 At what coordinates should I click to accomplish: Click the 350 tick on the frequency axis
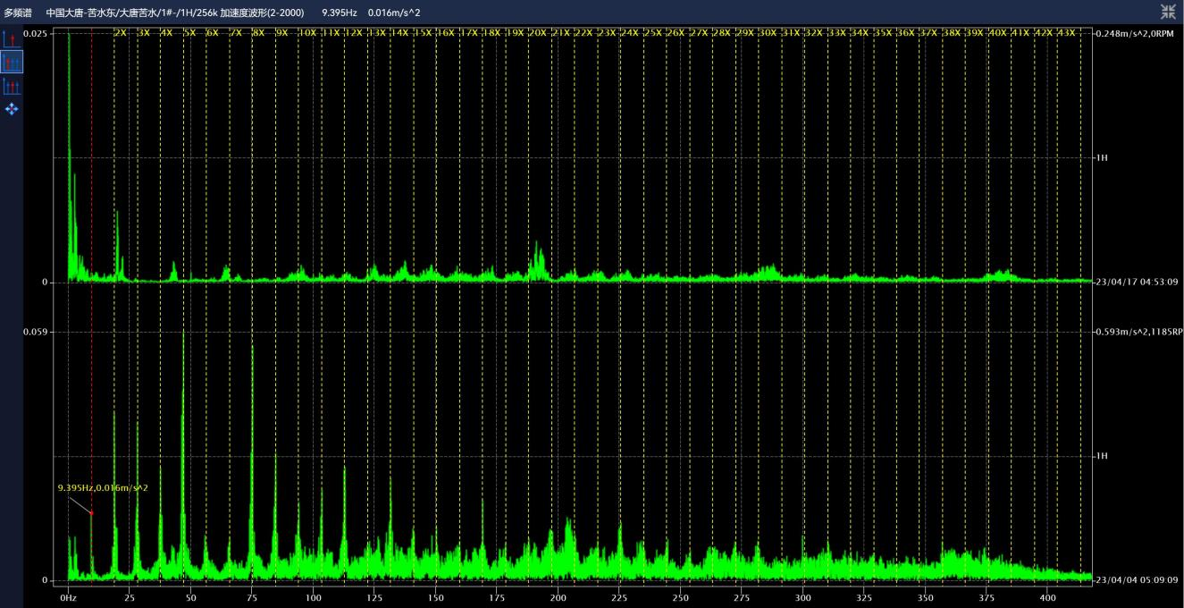(925, 596)
